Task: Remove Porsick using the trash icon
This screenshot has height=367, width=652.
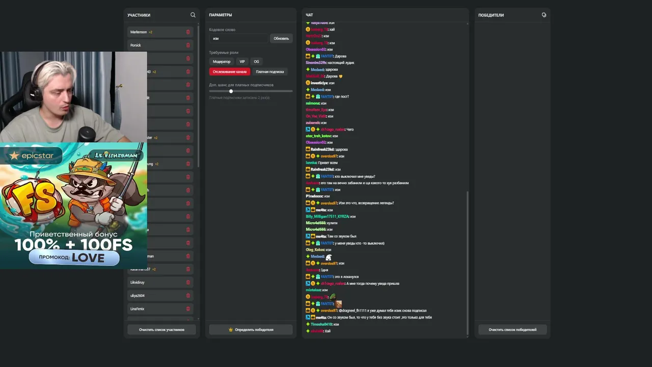Action: coord(188,45)
